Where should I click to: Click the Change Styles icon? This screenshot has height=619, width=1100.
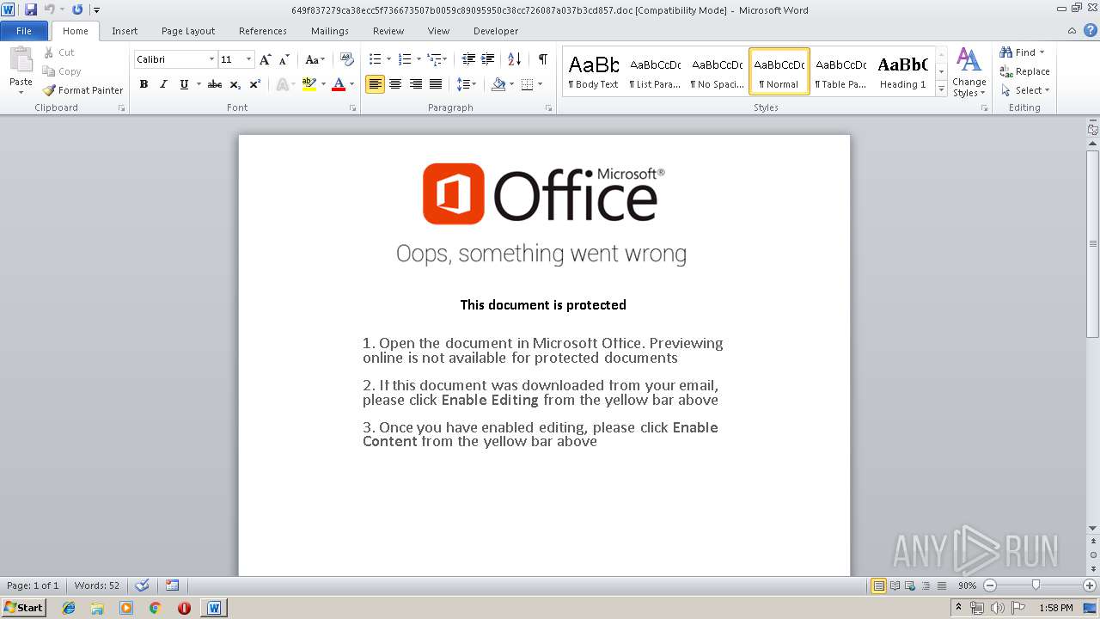(x=969, y=72)
